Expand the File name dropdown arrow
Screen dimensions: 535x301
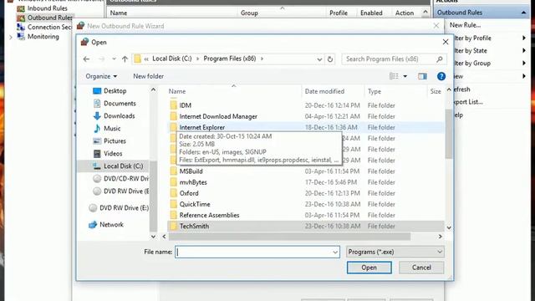(335, 253)
